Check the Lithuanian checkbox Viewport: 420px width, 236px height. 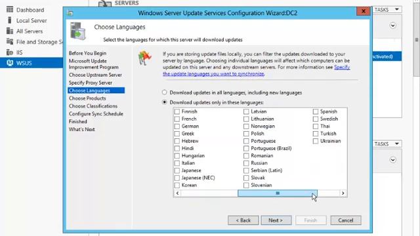pos(246,119)
